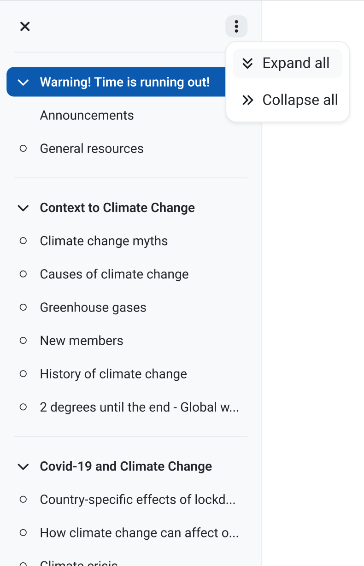The height and width of the screenshot is (566, 364).
Task: Collapse the Warning! Time is running out section
Action: pyautogui.click(x=23, y=82)
